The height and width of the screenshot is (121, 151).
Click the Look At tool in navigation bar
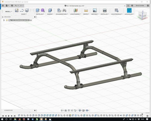coord(66,110)
